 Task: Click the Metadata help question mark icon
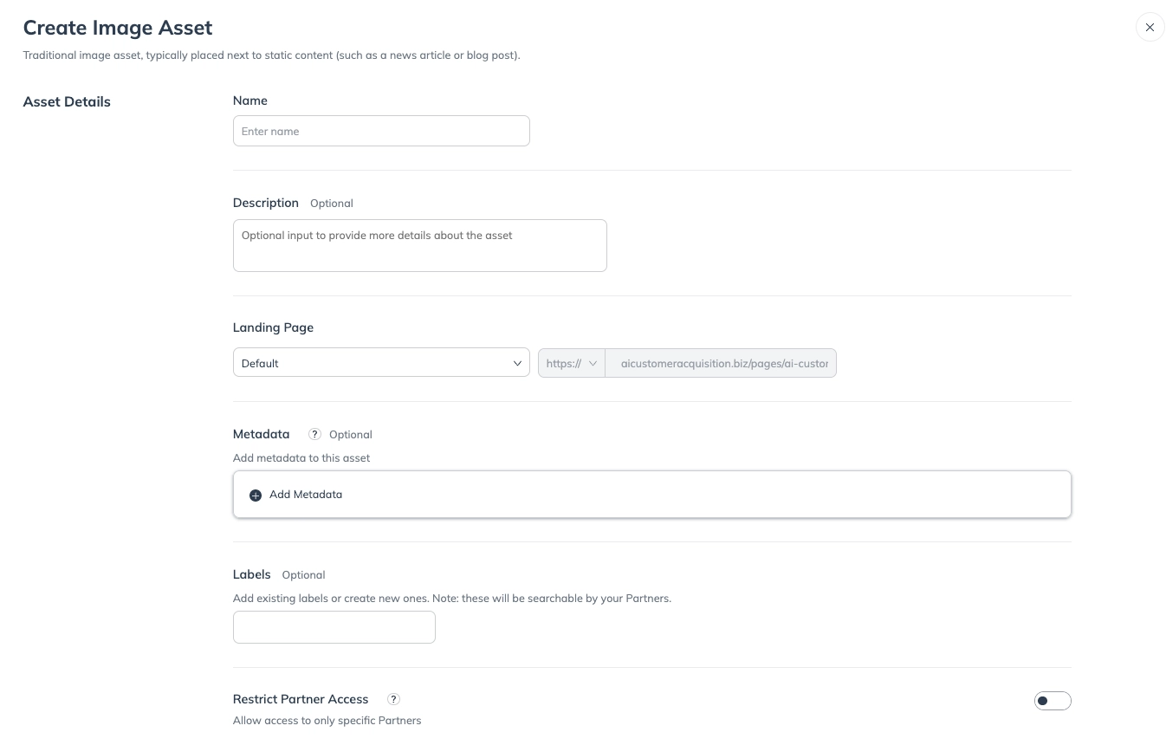point(314,434)
